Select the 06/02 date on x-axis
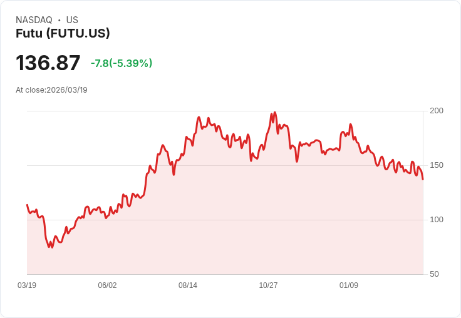The width and height of the screenshot is (461, 318). coord(107,285)
